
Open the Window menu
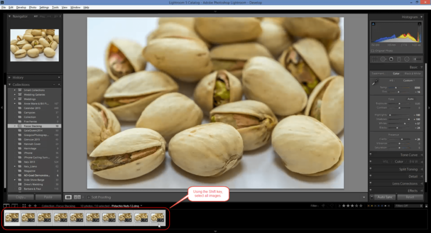pyautogui.click(x=75, y=8)
